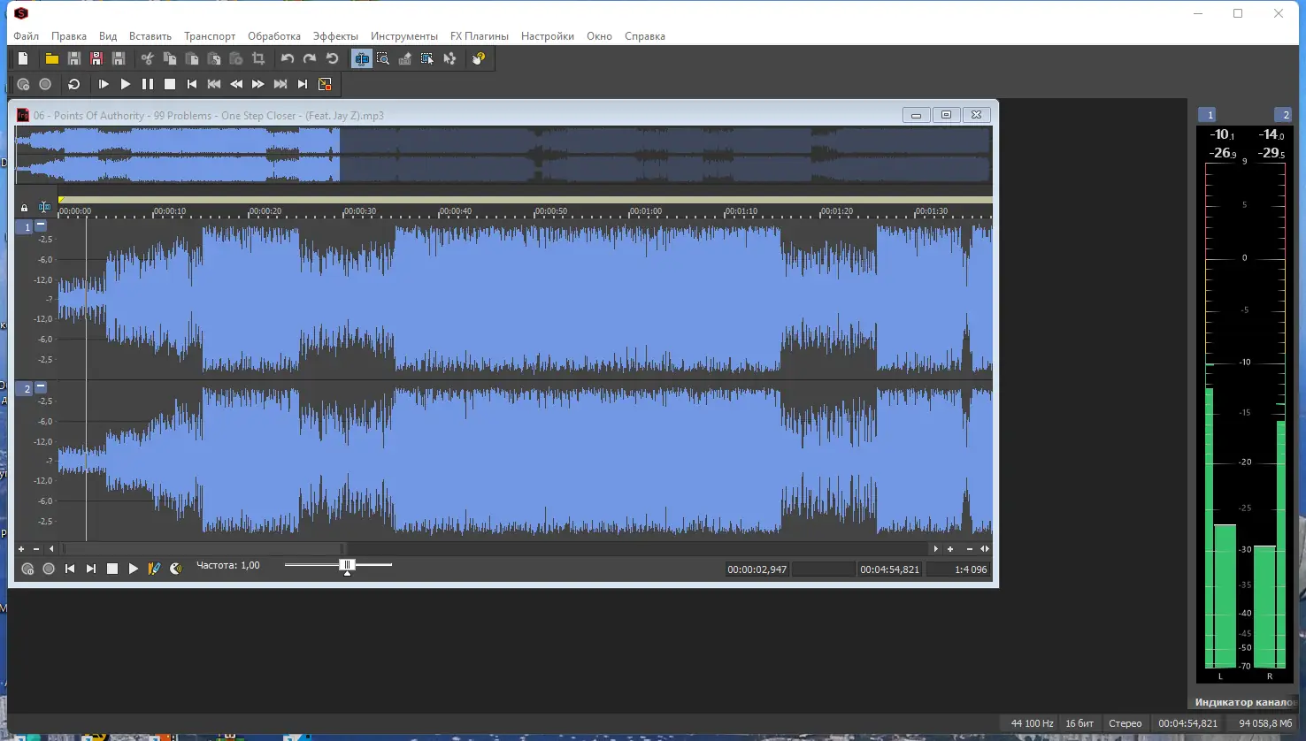Click the Стерео status bar entry

[1125, 723]
